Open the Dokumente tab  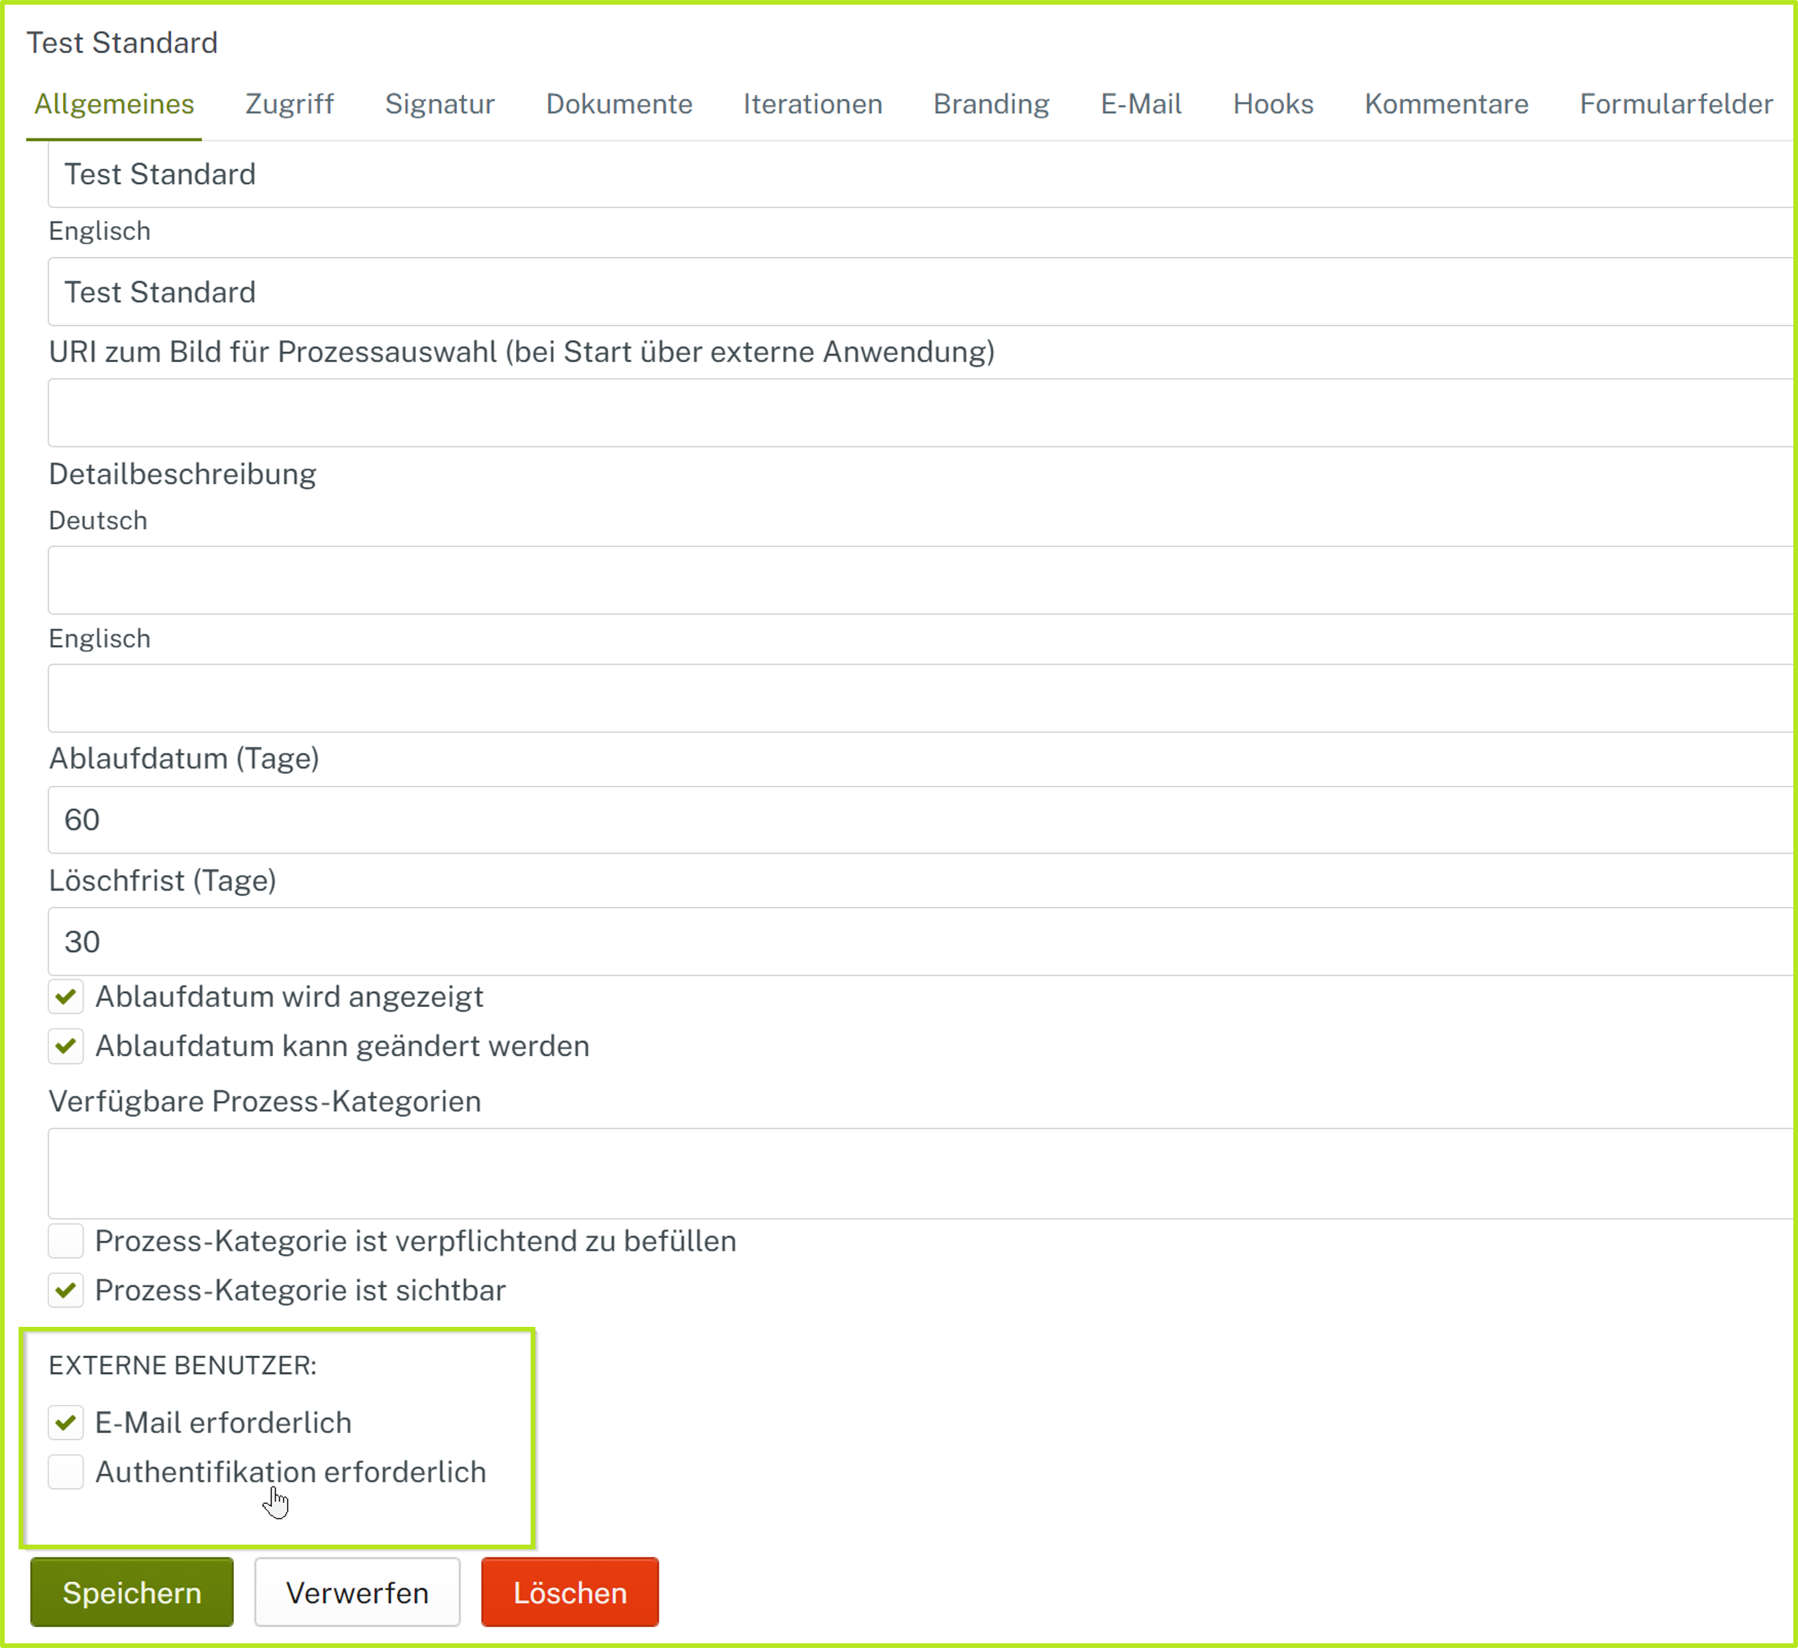618,105
